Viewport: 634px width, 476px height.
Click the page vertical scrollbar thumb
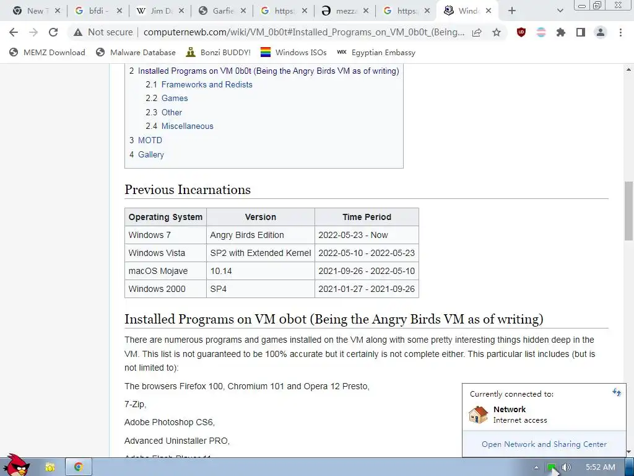(629, 211)
